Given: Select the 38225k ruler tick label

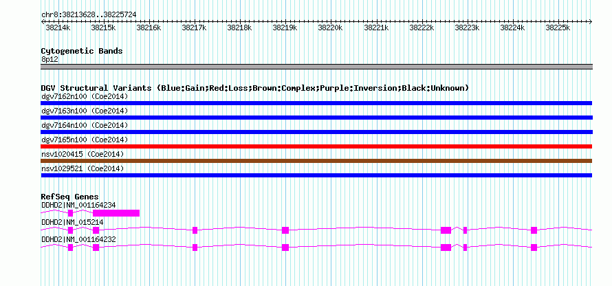Looking at the screenshot, I should click(x=558, y=27).
